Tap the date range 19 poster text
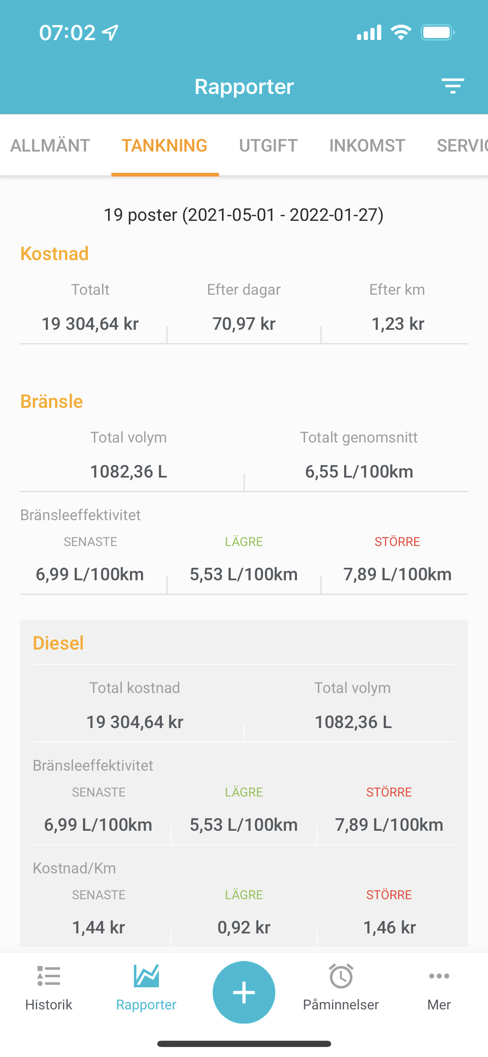Screen dimensions: 488x1057 (x=244, y=215)
